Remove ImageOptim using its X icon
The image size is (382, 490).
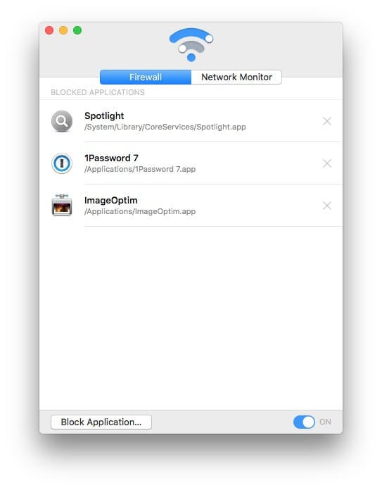pos(327,206)
